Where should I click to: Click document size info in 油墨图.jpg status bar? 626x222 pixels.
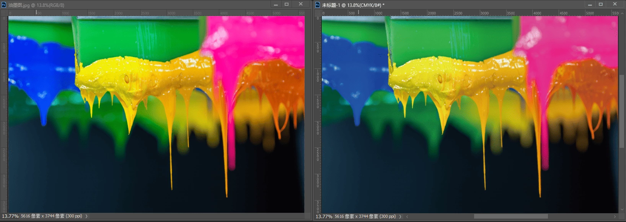(52, 216)
